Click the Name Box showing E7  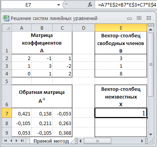coord(28,5)
